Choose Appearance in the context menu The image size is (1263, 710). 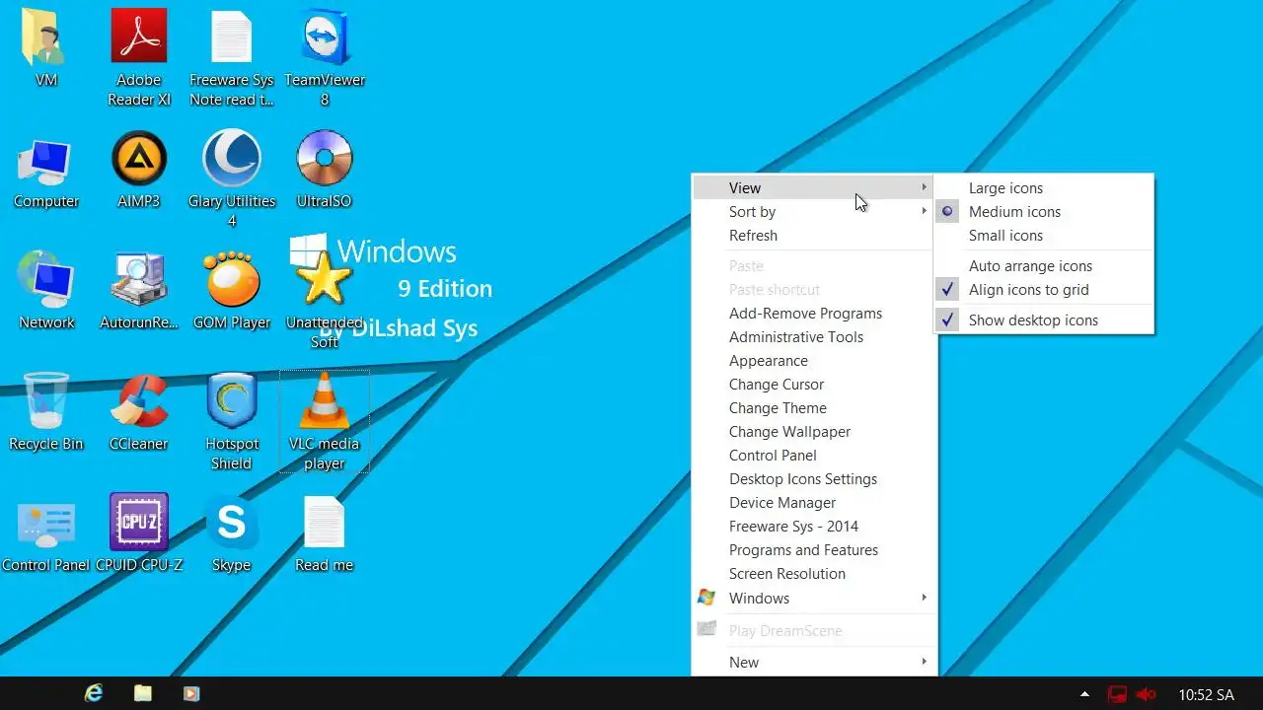point(814,361)
